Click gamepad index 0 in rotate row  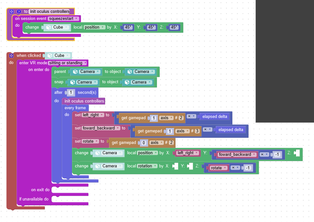tap(144, 143)
